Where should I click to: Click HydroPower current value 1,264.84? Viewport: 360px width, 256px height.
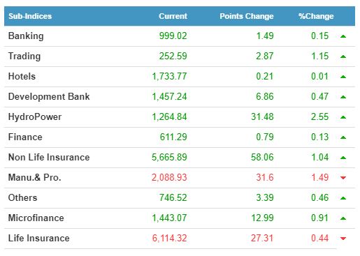pos(169,117)
